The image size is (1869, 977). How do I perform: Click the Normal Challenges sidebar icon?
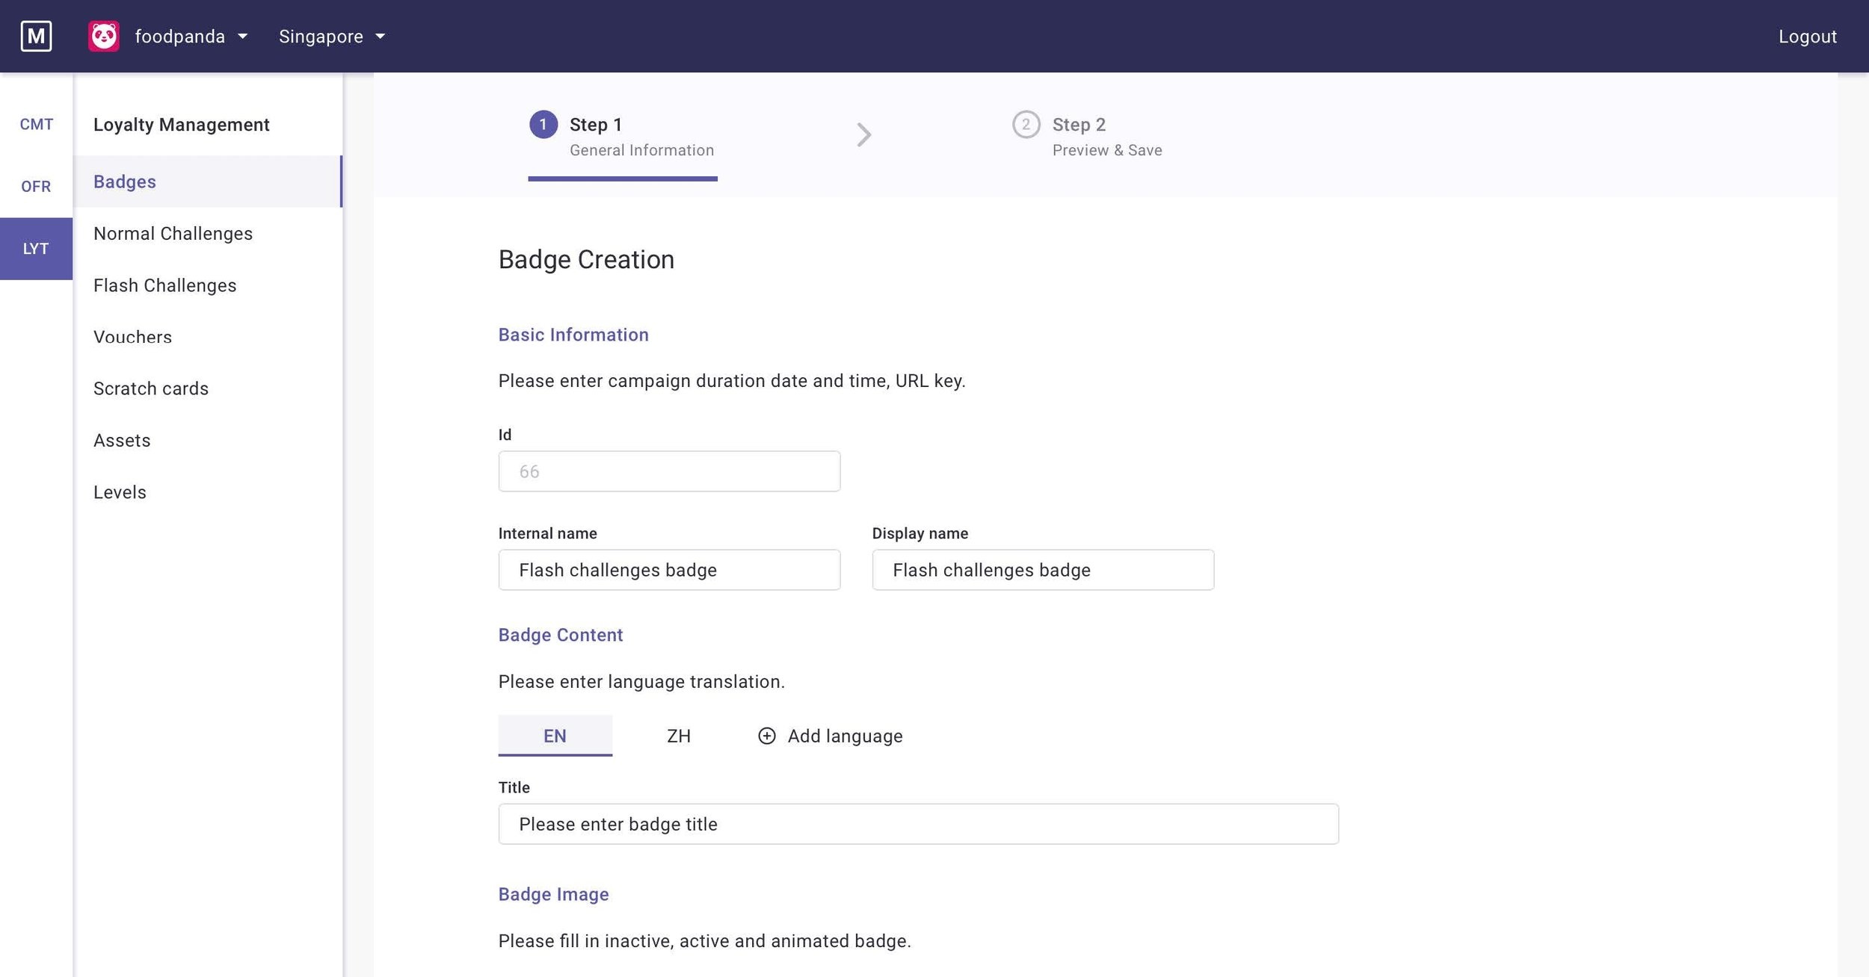pyautogui.click(x=173, y=232)
